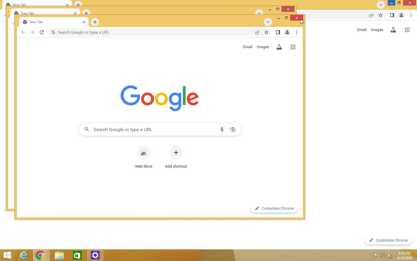Open the Google apps grid in the front window
417x261 pixels.
(x=293, y=47)
